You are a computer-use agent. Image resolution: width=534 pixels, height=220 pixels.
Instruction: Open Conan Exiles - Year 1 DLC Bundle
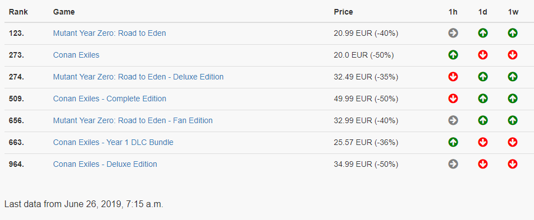(113, 142)
